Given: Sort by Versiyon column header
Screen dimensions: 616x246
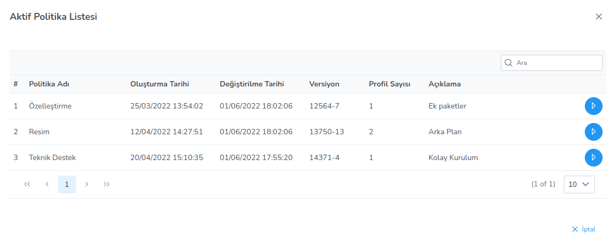Looking at the screenshot, I should pyautogui.click(x=324, y=84).
